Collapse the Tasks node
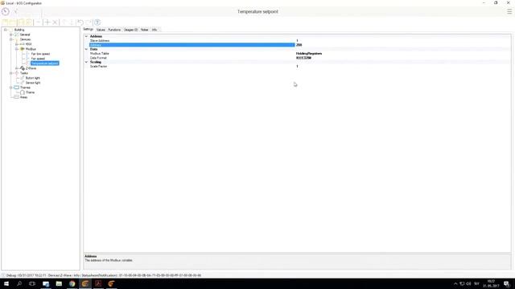The width and height of the screenshot is (515, 289). coord(10,73)
